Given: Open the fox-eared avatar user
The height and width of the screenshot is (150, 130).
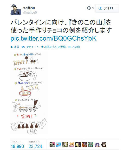Looking at the screenshot, I should (x=71, y=145).
